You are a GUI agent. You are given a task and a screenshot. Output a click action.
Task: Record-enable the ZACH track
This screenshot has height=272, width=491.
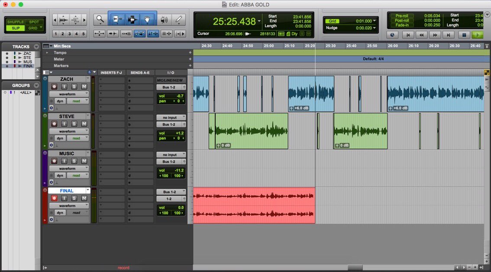[54, 86]
